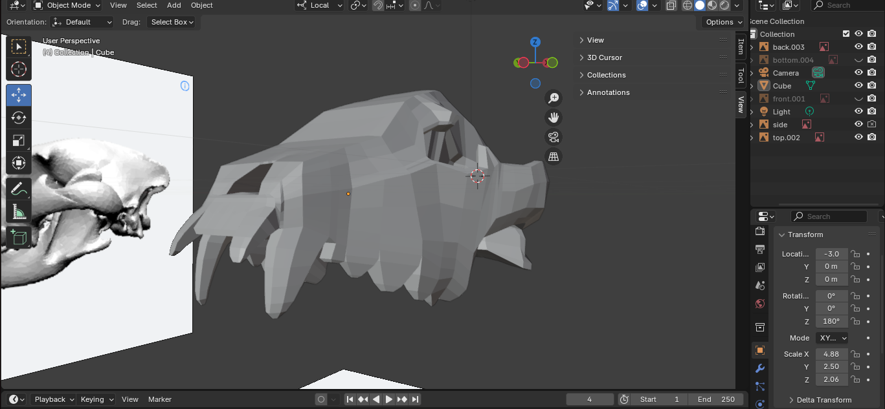Hide the Cube object with its eye icon

858,85
